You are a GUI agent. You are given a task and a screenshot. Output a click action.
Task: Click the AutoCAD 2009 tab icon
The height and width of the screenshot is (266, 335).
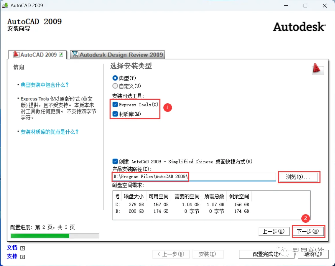click(x=16, y=54)
